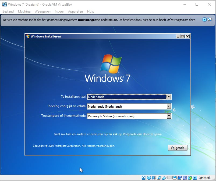Open the Bestand menu
The width and height of the screenshot is (216, 181).
pyautogui.click(x=8, y=12)
